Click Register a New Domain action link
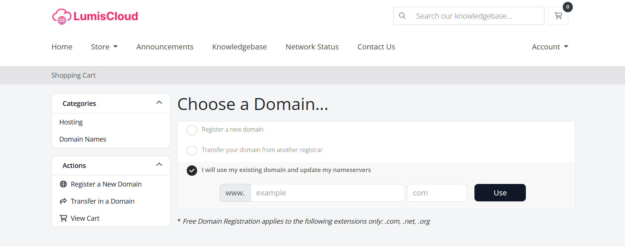Viewport: 625px width, 246px height. 106,184
